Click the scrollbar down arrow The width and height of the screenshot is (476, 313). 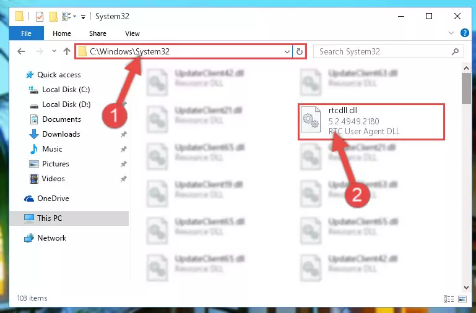(x=466, y=288)
